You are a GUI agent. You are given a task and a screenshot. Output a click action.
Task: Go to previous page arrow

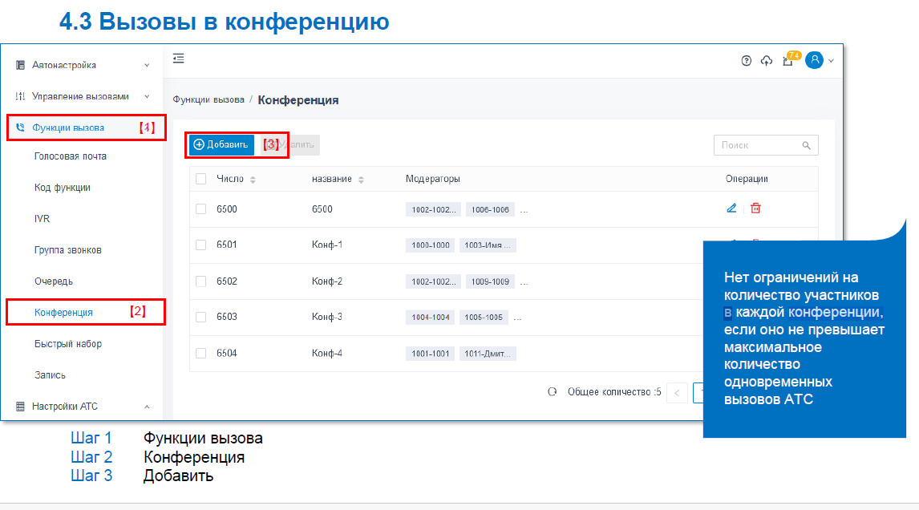point(677,393)
